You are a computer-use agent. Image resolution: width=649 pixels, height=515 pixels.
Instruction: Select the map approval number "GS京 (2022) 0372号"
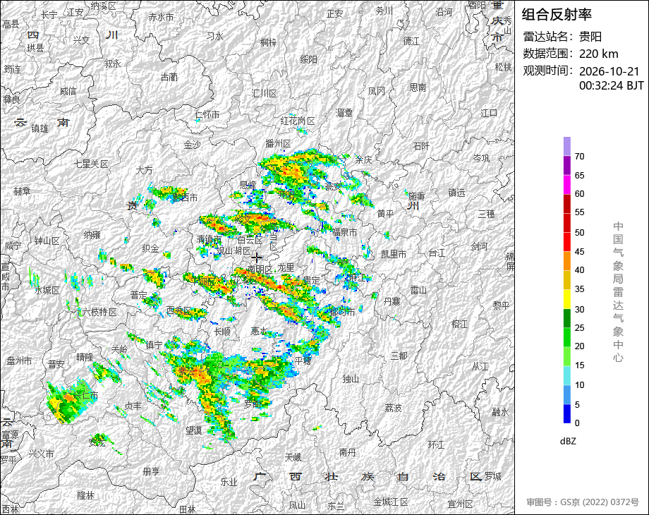click(x=600, y=502)
